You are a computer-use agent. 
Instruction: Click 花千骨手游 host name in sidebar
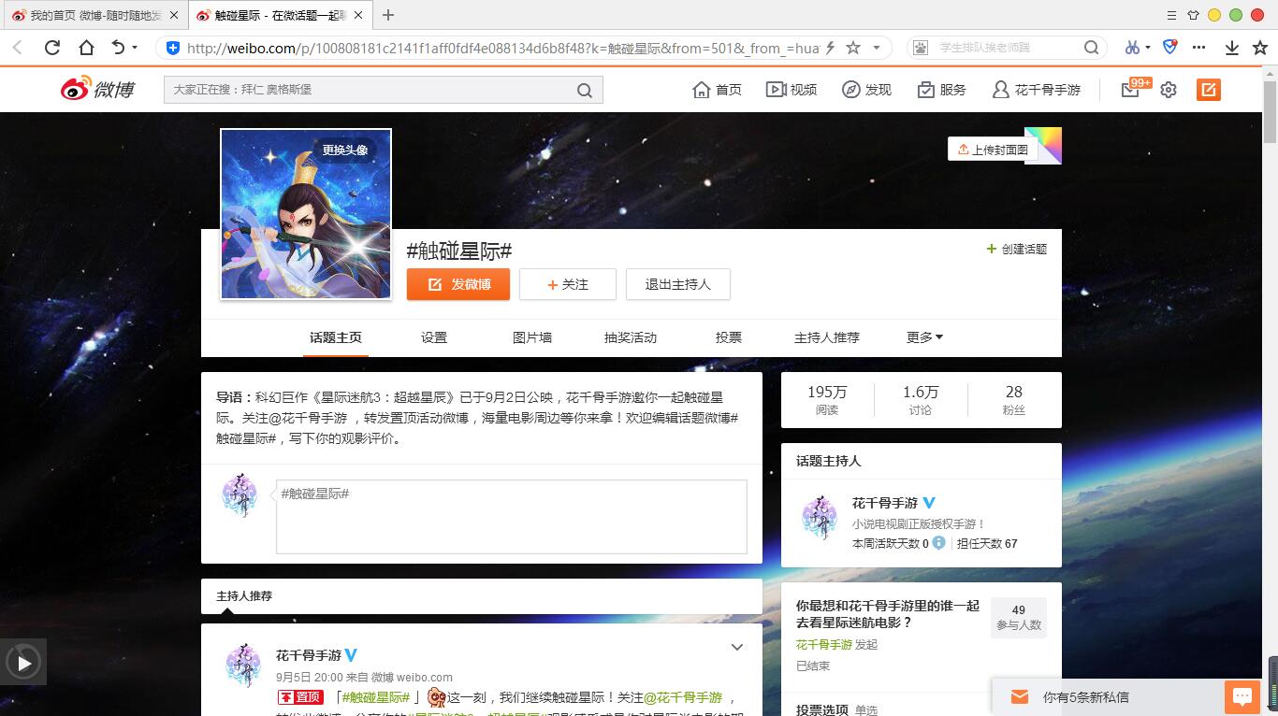point(885,503)
